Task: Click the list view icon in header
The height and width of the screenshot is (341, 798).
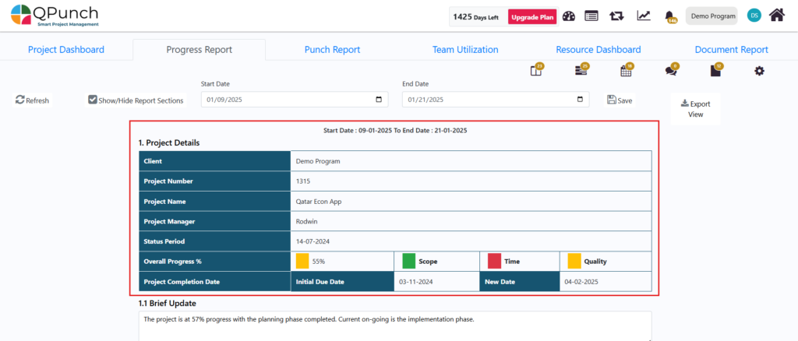Action: click(x=591, y=16)
